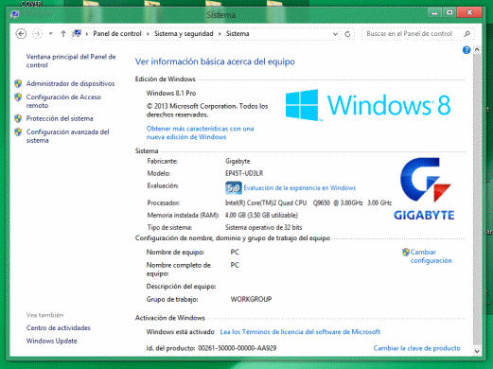Click the forward navigation arrow
Image resolution: width=493 pixels, height=369 pixels.
click(x=37, y=34)
